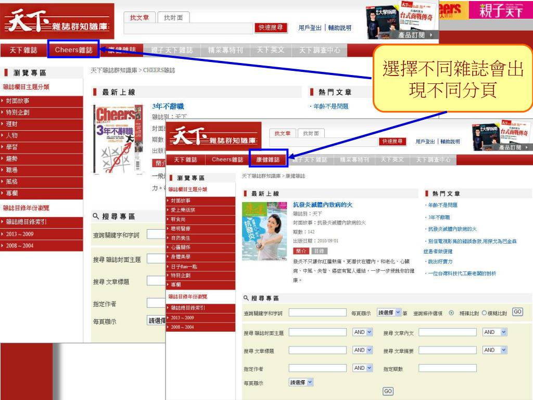Open 天下英文 tab in back window

tap(270, 50)
